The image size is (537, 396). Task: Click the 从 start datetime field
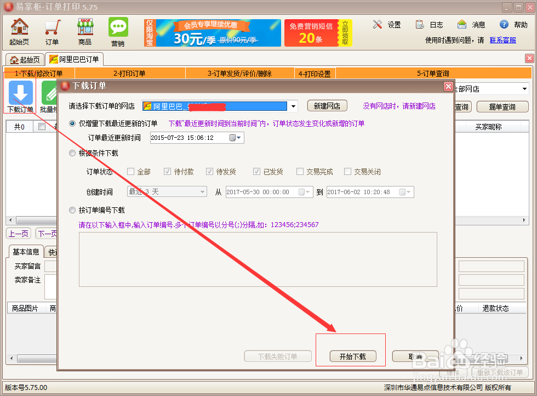pos(269,192)
